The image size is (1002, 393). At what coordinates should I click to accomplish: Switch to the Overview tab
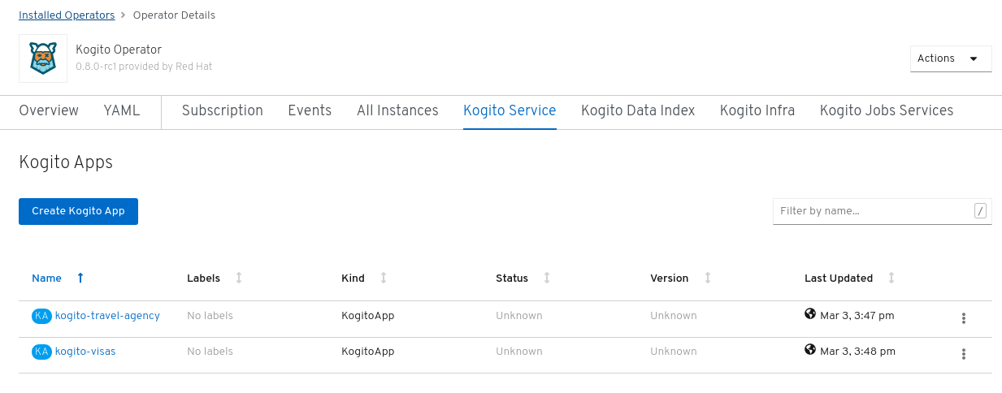[49, 110]
